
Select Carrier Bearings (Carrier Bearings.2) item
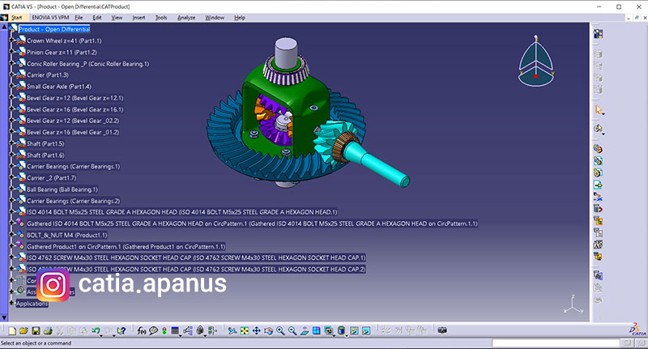[73, 201]
